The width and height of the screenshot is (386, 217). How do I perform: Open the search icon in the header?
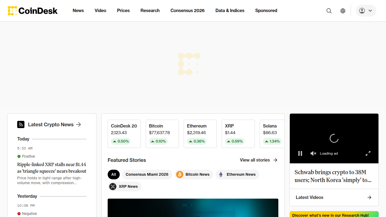(329, 11)
